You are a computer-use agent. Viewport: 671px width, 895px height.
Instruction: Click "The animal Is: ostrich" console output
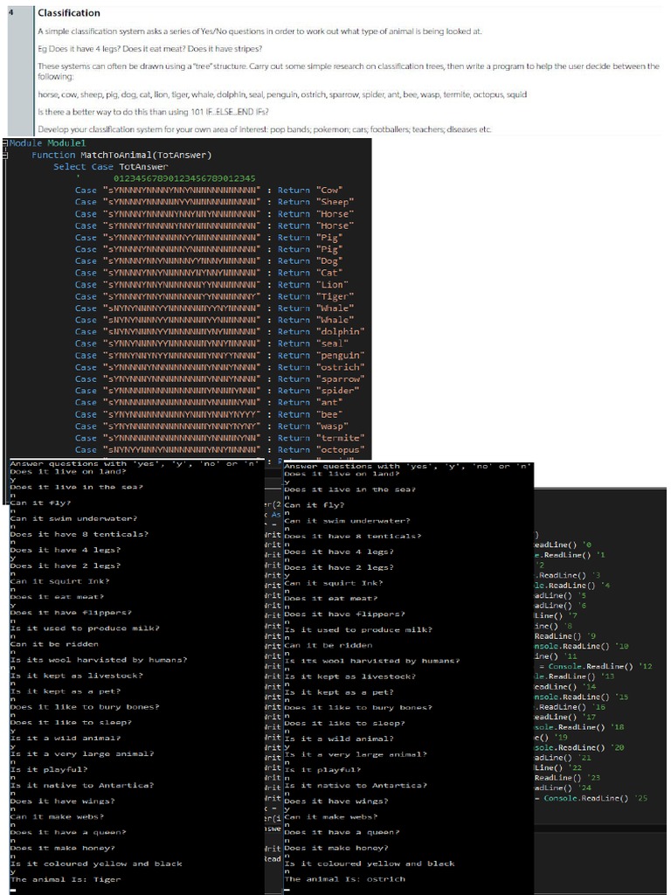(349, 879)
